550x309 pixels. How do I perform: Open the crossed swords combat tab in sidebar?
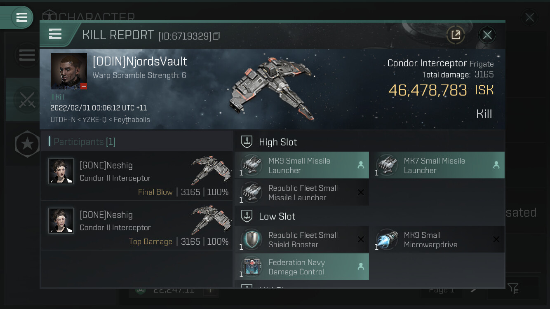(x=27, y=99)
